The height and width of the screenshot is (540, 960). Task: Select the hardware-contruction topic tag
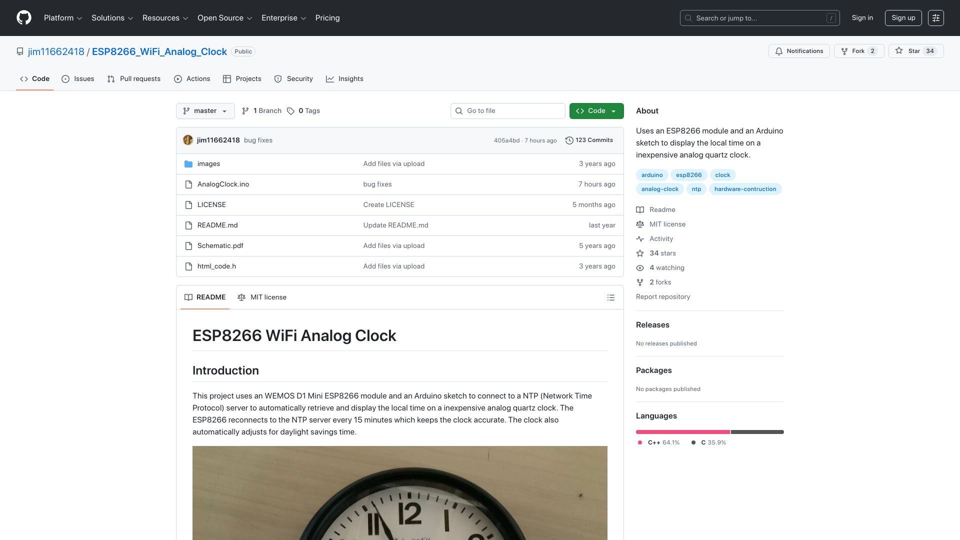tap(745, 189)
